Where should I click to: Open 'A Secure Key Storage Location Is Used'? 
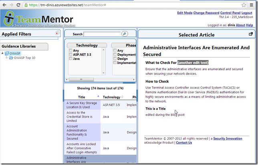(82, 105)
